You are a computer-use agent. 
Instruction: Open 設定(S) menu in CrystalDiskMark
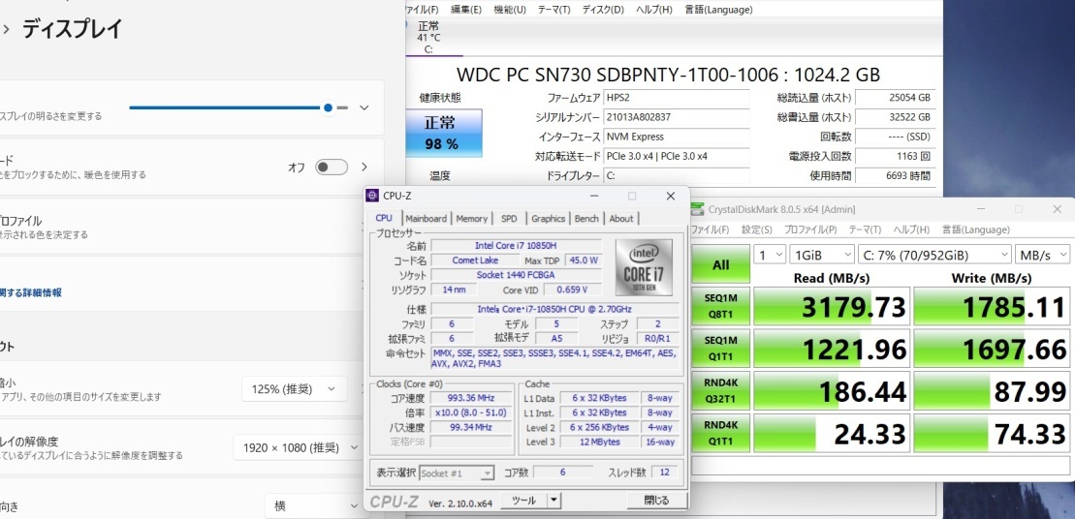click(757, 229)
